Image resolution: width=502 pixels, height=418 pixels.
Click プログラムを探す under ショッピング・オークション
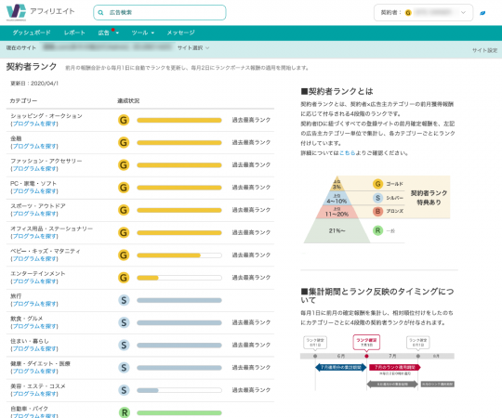pyautogui.click(x=34, y=124)
